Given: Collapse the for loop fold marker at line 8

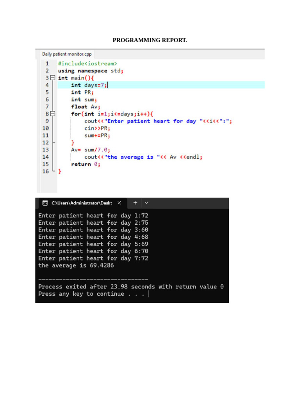Looking at the screenshot, I should tap(53, 114).
